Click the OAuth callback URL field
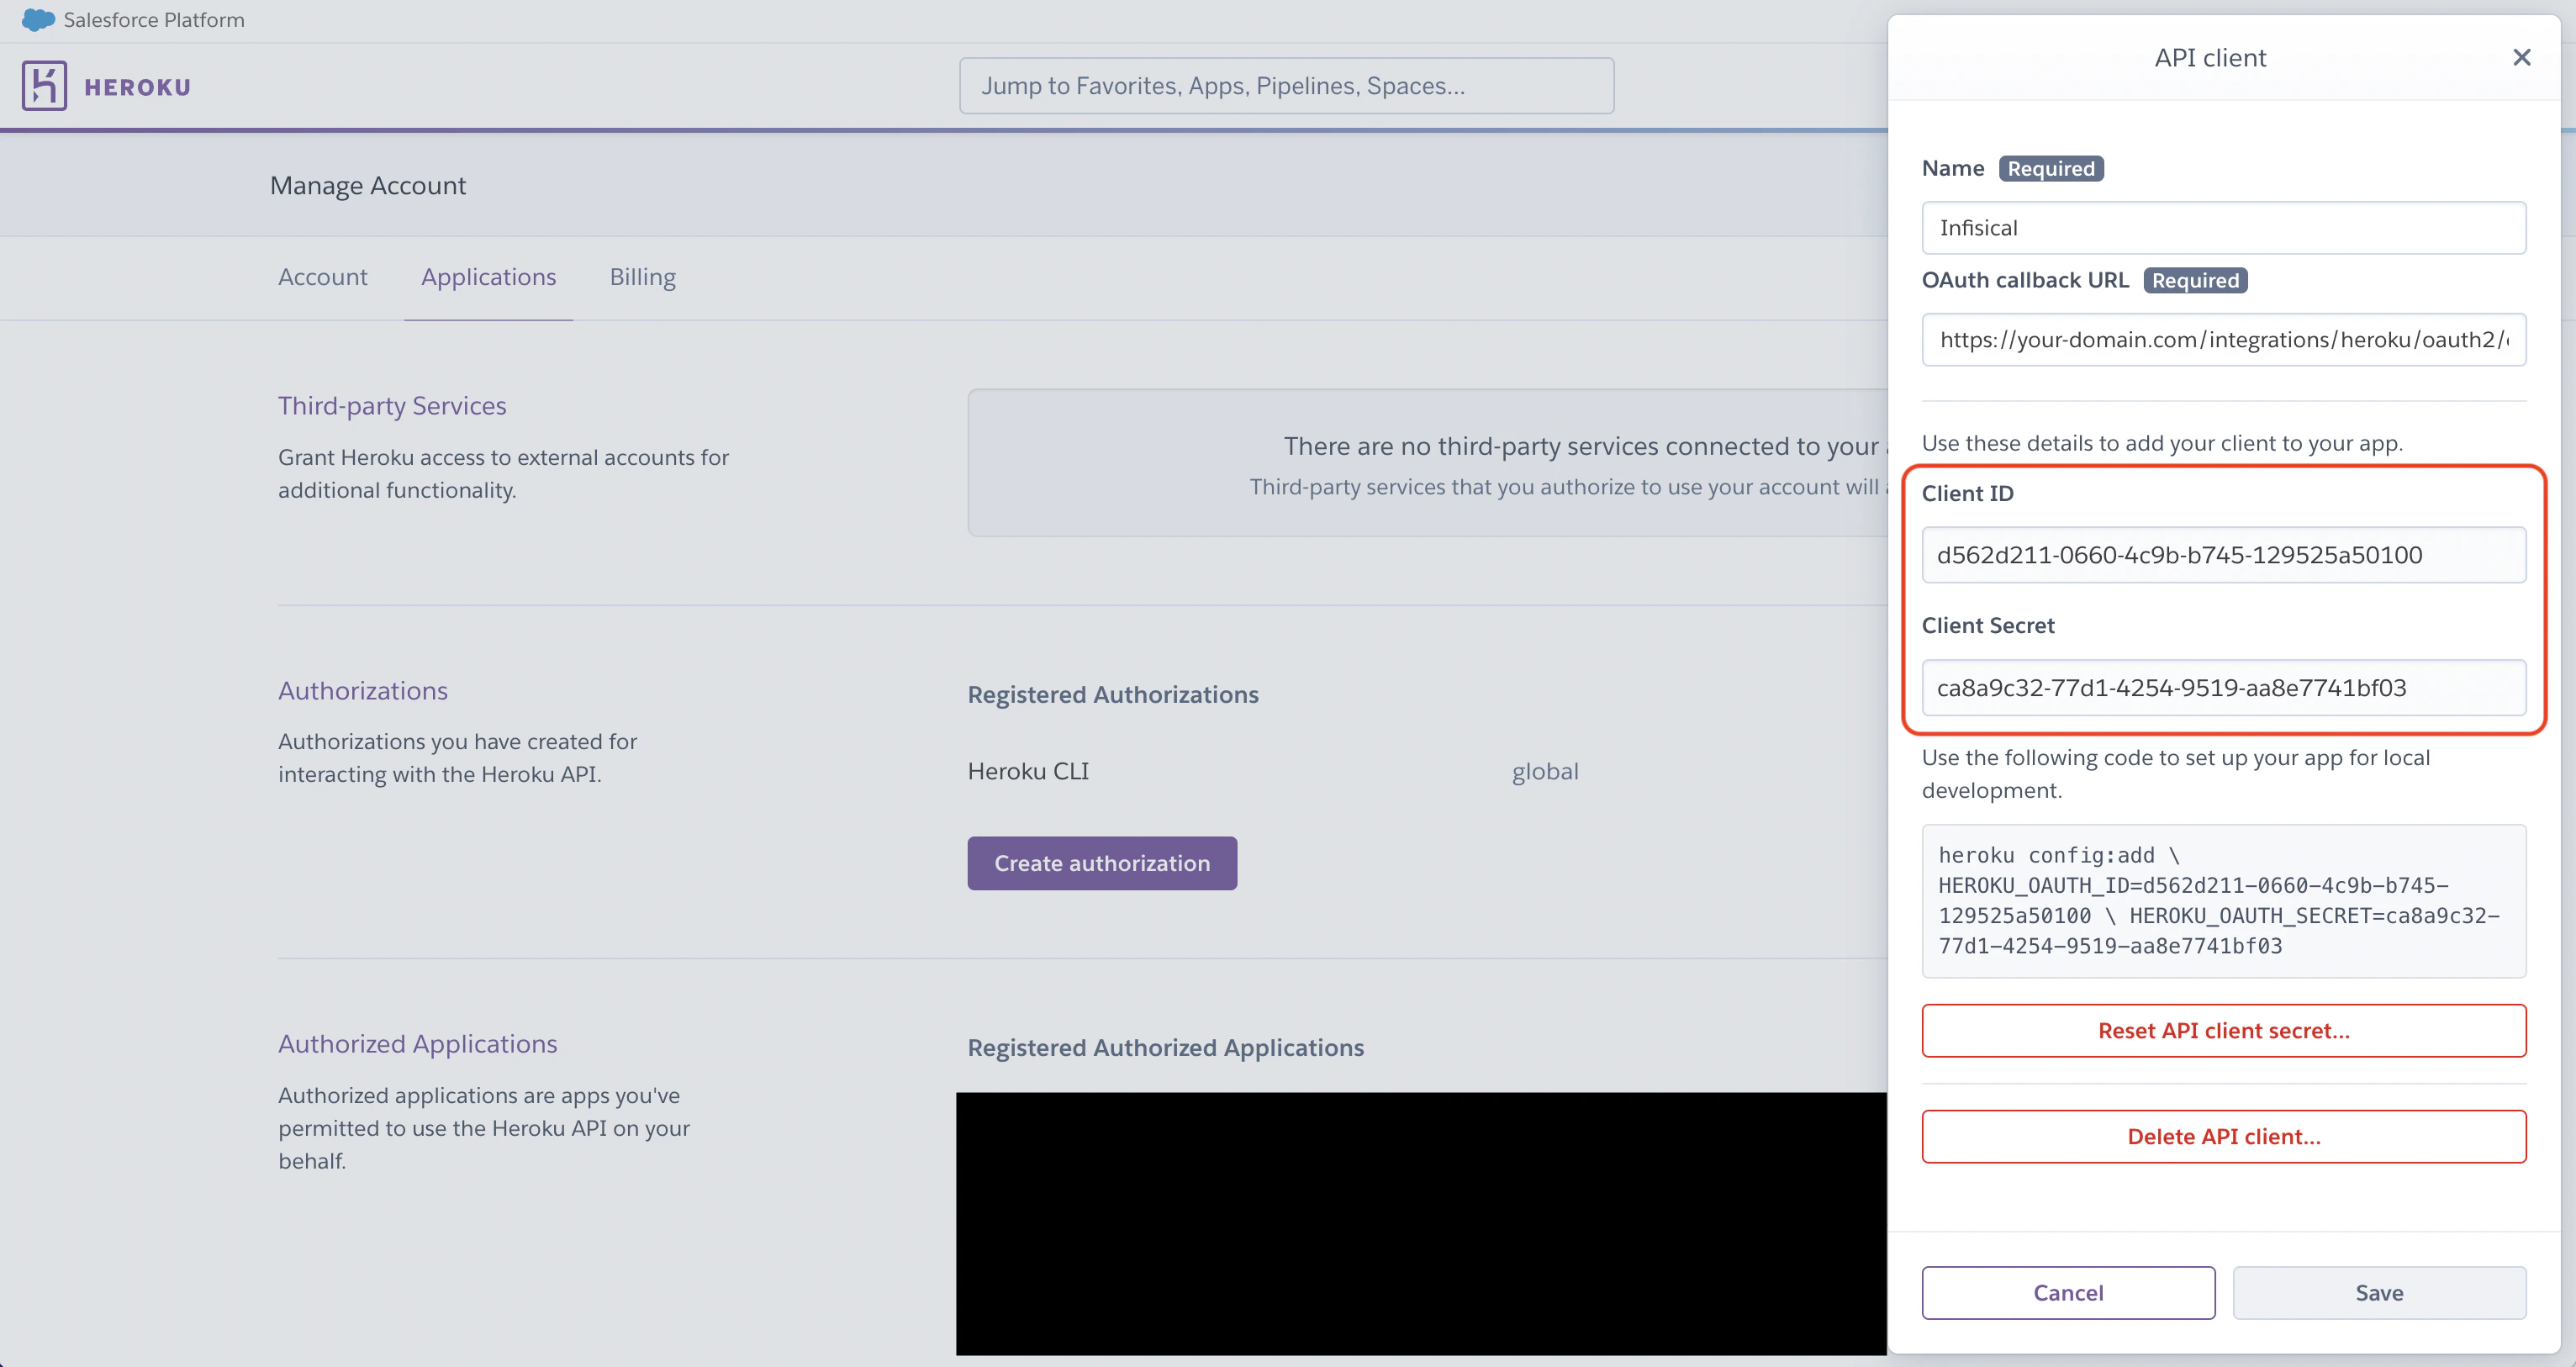This screenshot has height=1367, width=2576. 2223,340
